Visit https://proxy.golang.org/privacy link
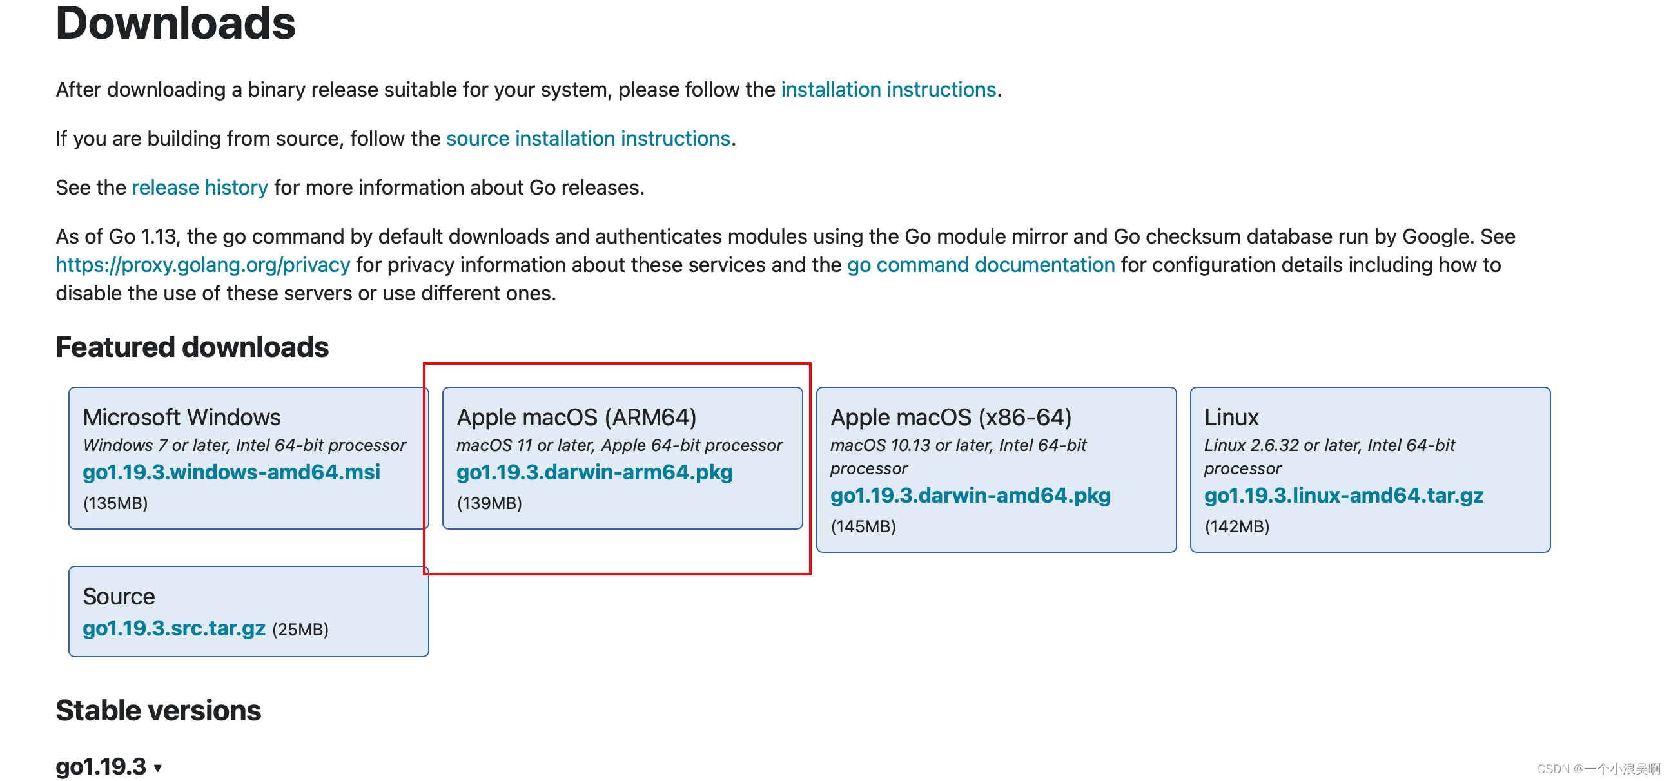1671x781 pixels. coord(203,265)
